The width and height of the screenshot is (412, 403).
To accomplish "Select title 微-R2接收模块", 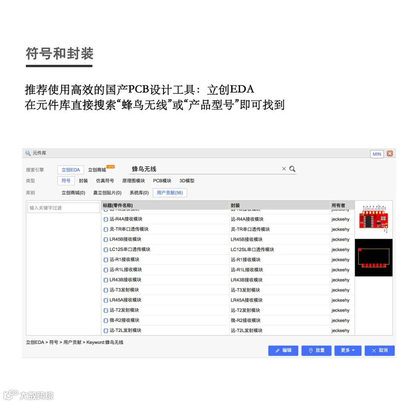I will tap(124, 320).
